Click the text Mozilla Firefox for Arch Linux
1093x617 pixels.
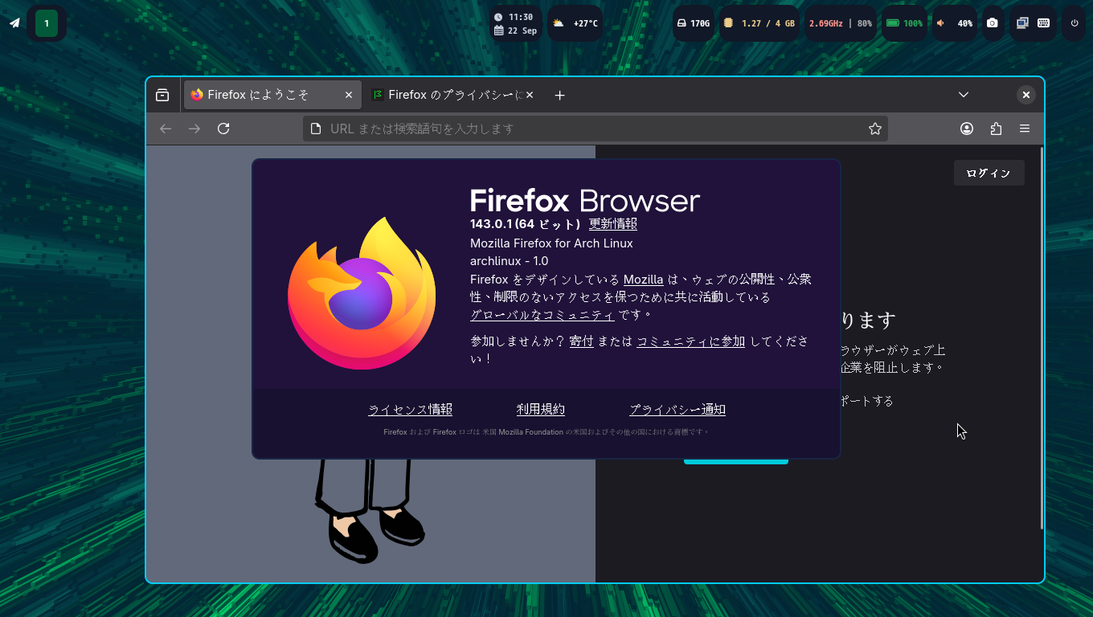point(551,243)
